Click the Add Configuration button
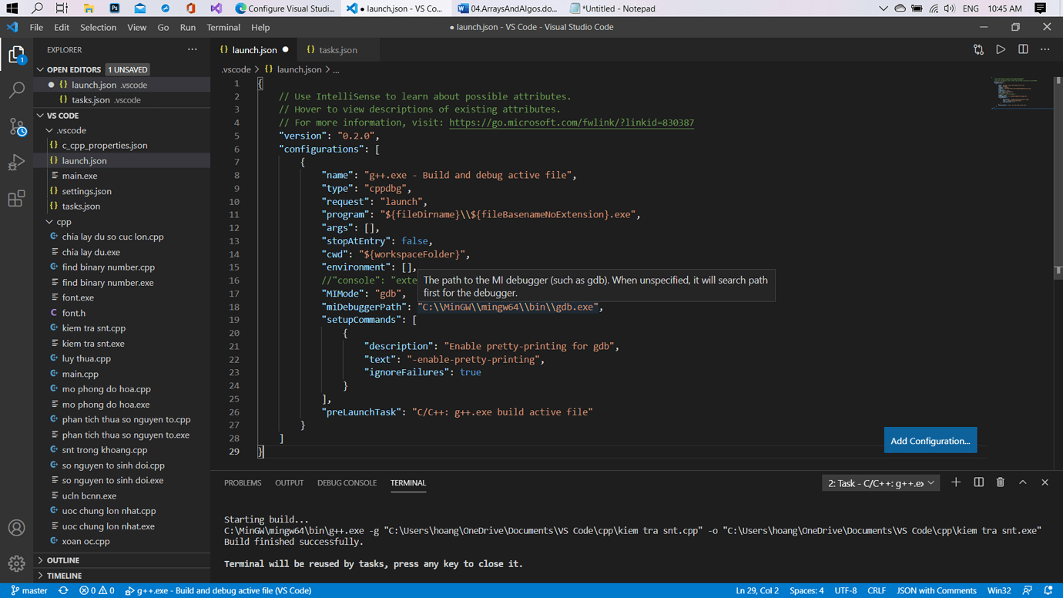Viewport: 1063px width, 598px height. click(931, 439)
